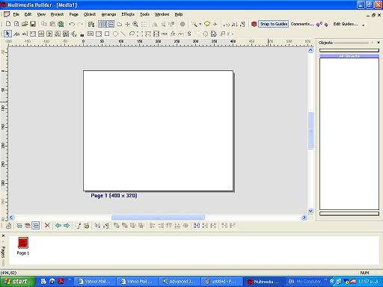This screenshot has height=287, width=383.
Task: Pick the straight line drawing tool
Action: coord(123,34)
